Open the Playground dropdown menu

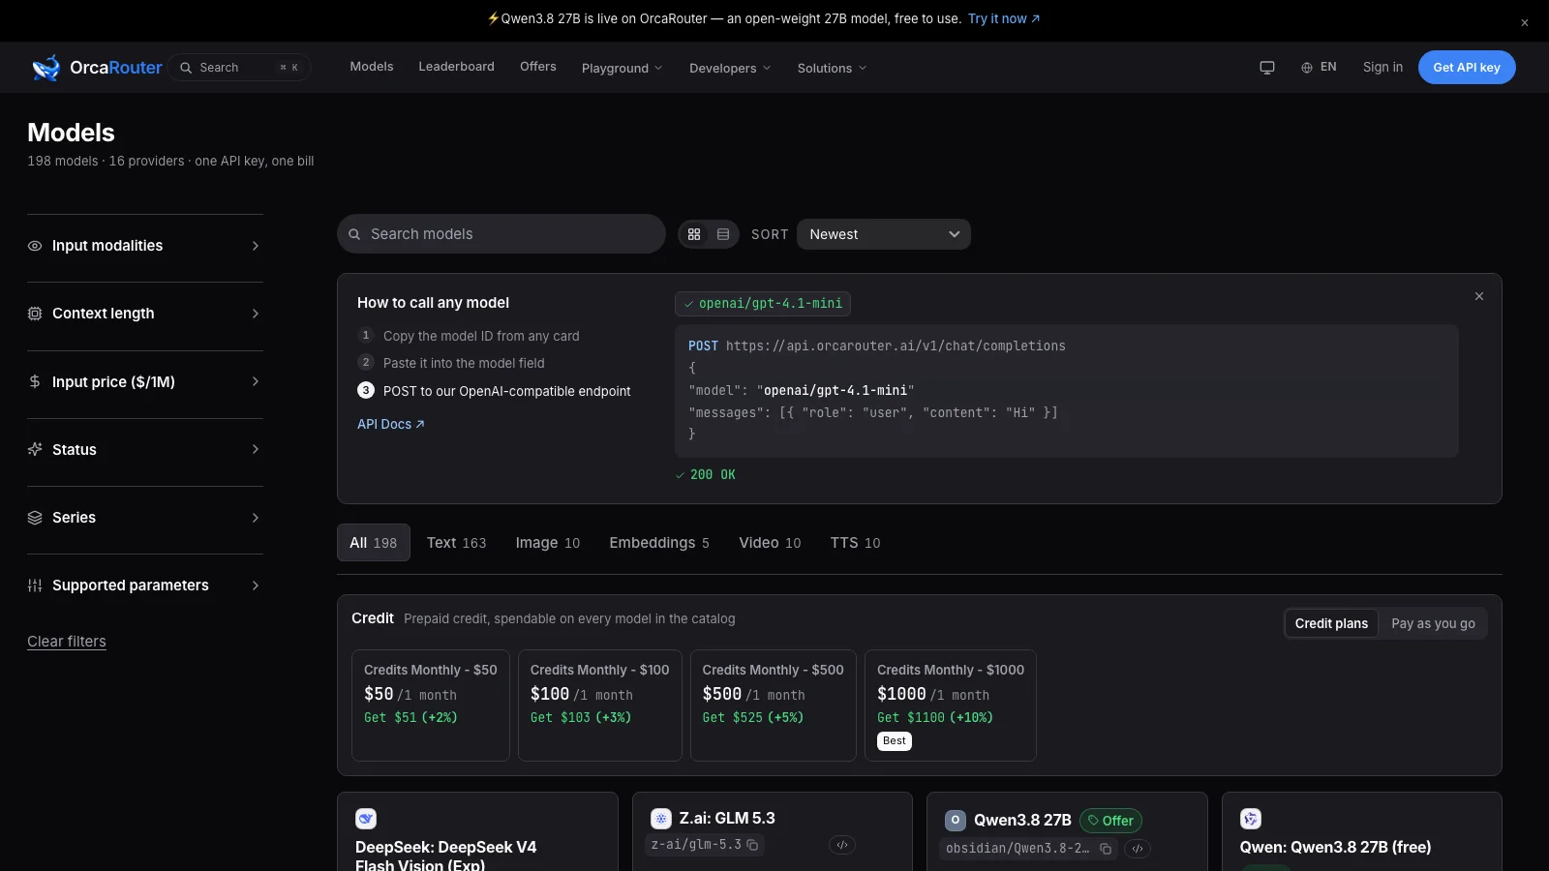[622, 68]
